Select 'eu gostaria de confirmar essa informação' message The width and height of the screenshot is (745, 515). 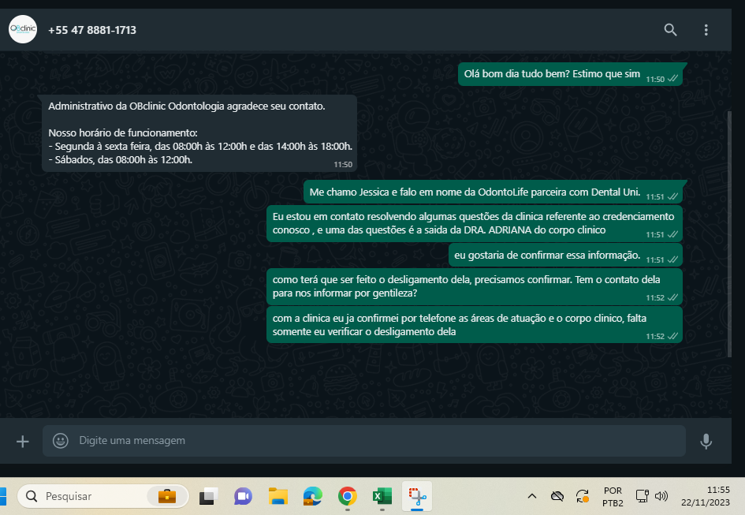pos(565,256)
